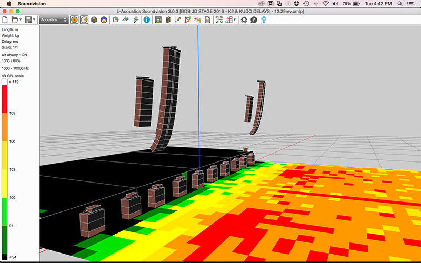Screen dimensions: 421x263
Task: Open the blue info icon
Action: [147, 20]
